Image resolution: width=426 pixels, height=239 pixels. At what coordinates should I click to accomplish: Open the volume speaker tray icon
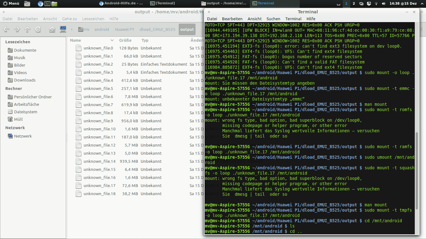[x=384, y=4]
